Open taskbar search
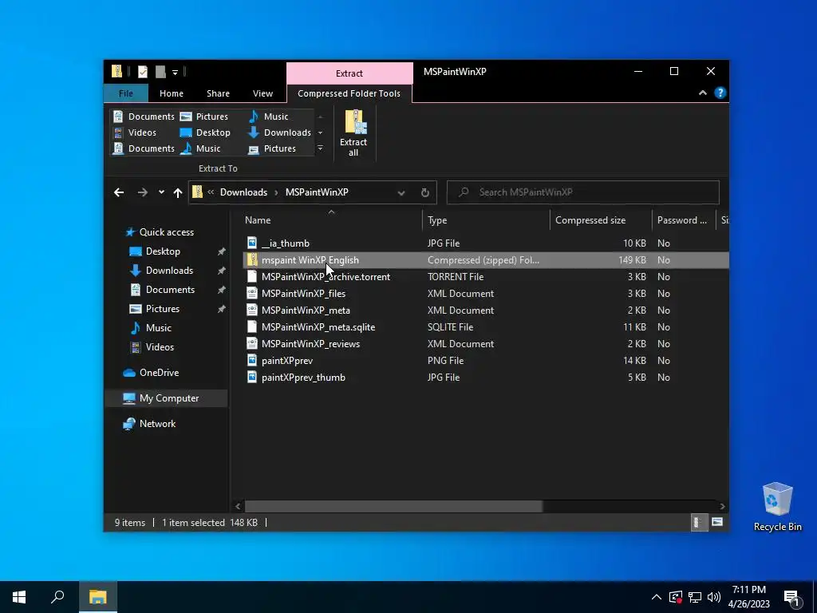Image resolution: width=817 pixels, height=613 pixels. click(57, 597)
